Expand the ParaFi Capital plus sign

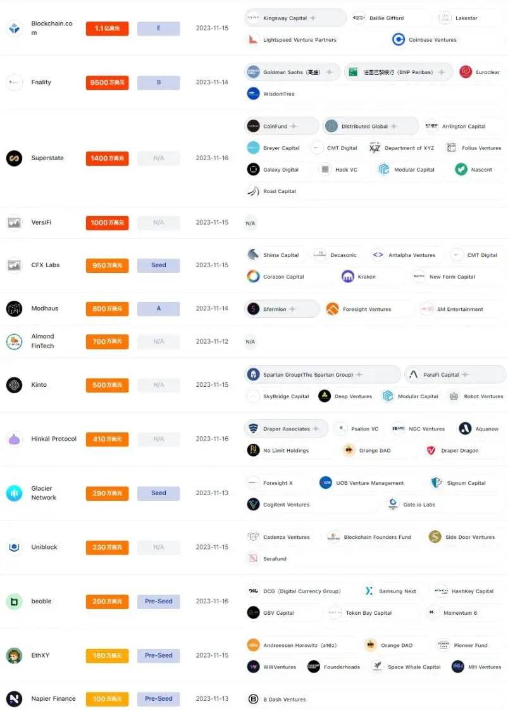coord(465,375)
